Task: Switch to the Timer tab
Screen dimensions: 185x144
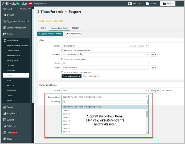Action: 43,28
